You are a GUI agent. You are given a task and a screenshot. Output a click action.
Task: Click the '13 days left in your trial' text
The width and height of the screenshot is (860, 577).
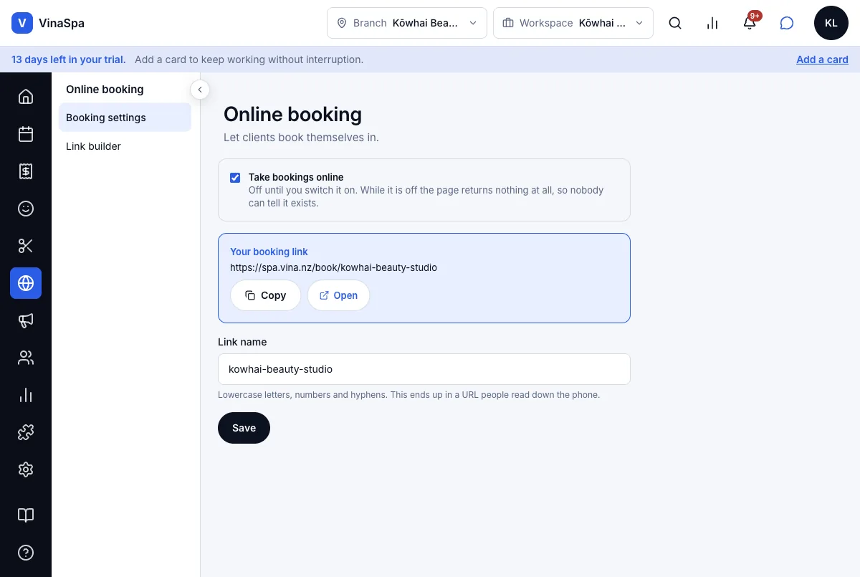tap(69, 59)
